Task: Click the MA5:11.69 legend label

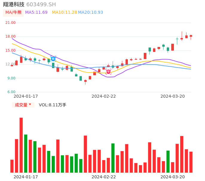Action: click(36, 13)
